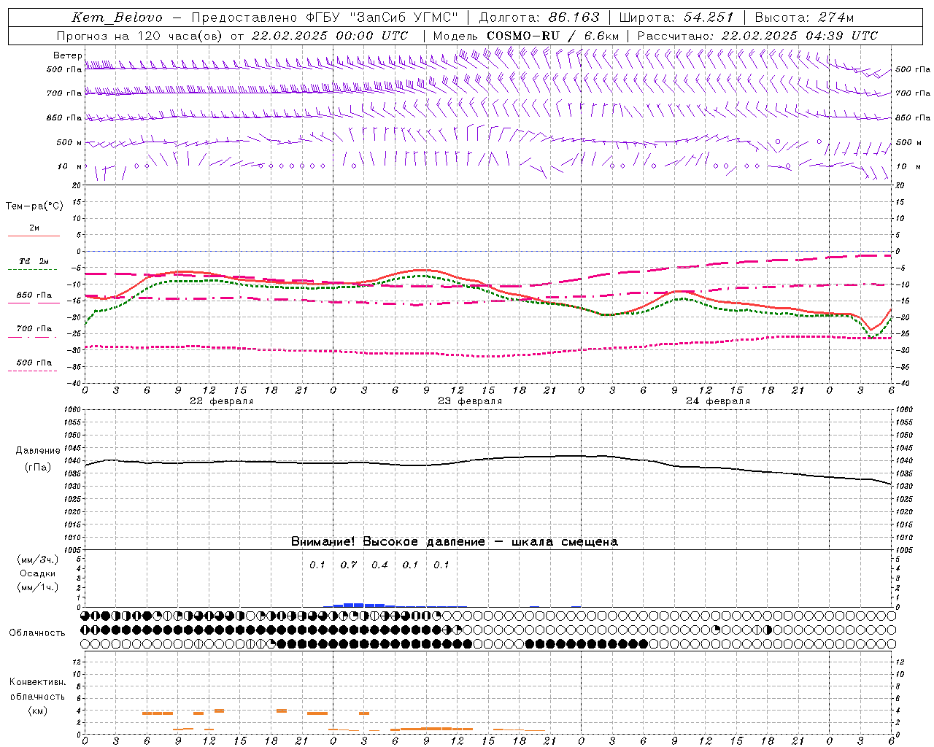Click the "Внимание! Высокое давление" scale warning
This screenshot has height=747, width=934.
pos(387,542)
